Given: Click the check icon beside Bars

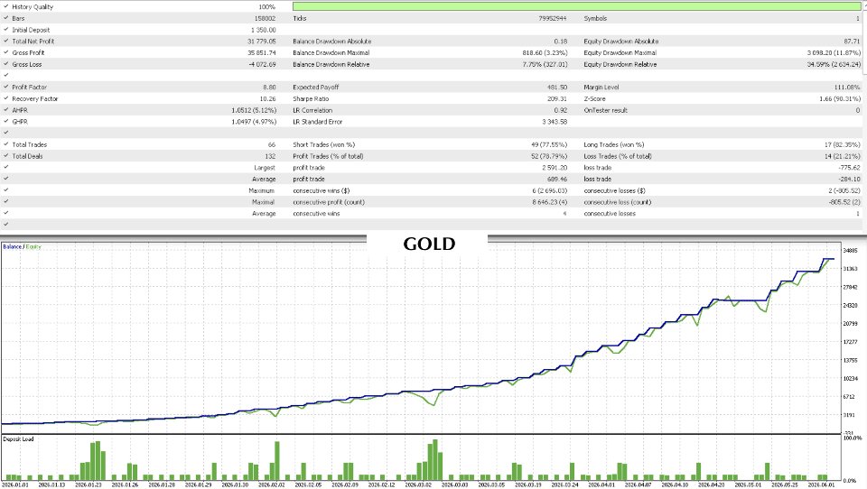Looking at the screenshot, I should point(5,18).
